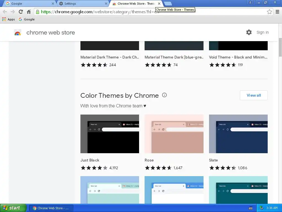Open web store settings gear
Viewport: 282px width, 212px height.
249,32
